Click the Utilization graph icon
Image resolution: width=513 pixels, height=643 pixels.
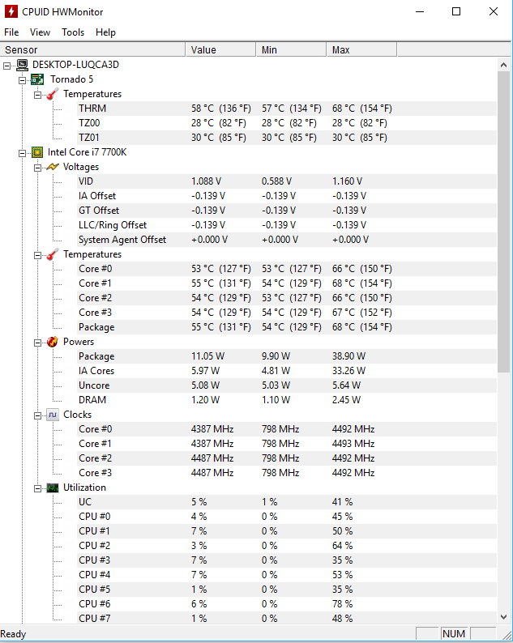tap(52, 488)
